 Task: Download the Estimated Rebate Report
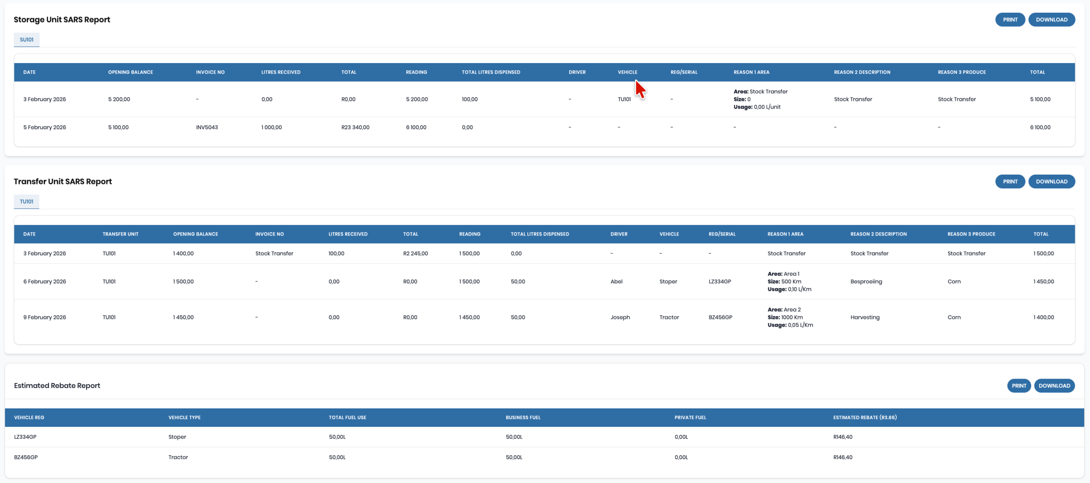(x=1054, y=386)
